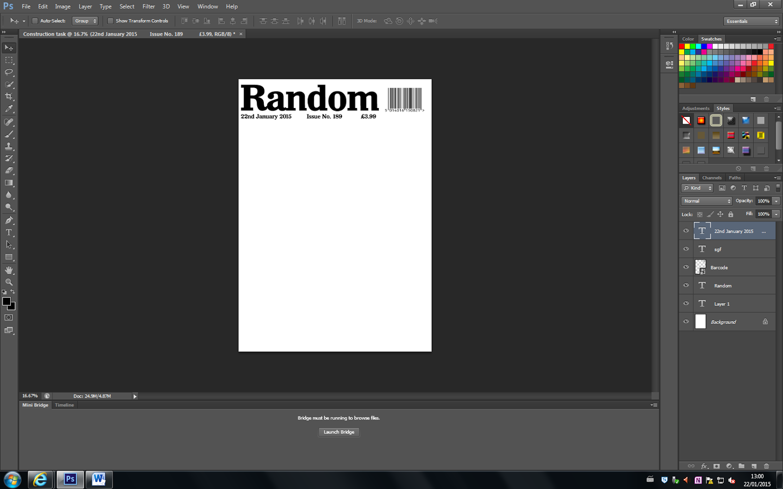The height and width of the screenshot is (489, 783).
Task: Hide the Random text layer
Action: [686, 285]
